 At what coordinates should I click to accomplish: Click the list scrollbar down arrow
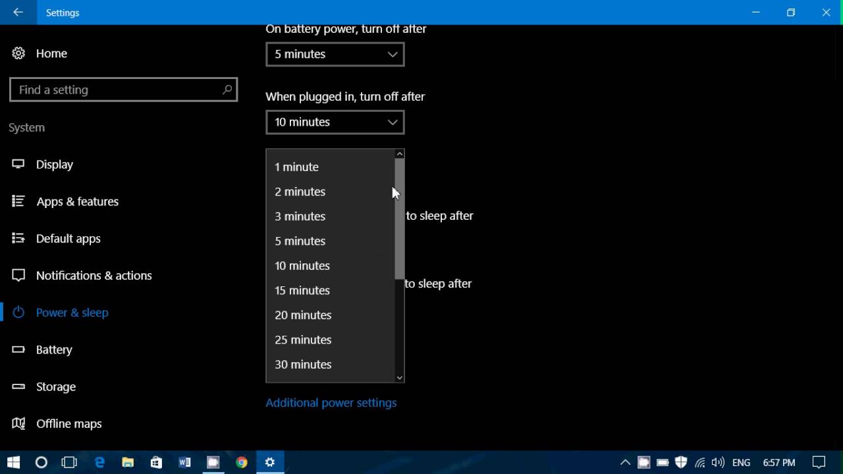(399, 378)
